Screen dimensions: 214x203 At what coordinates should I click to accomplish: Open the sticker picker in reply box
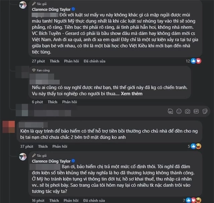coord(204,111)
